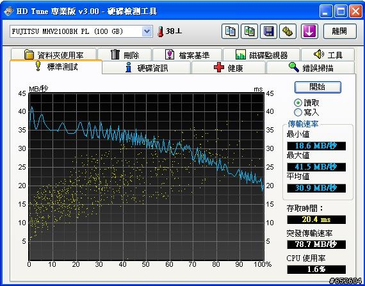
Task: Click the copy text to clipboard icon
Action: coord(231,31)
